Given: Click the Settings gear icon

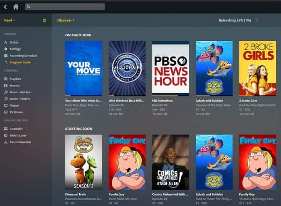Looking at the screenshot, I should point(6,49).
